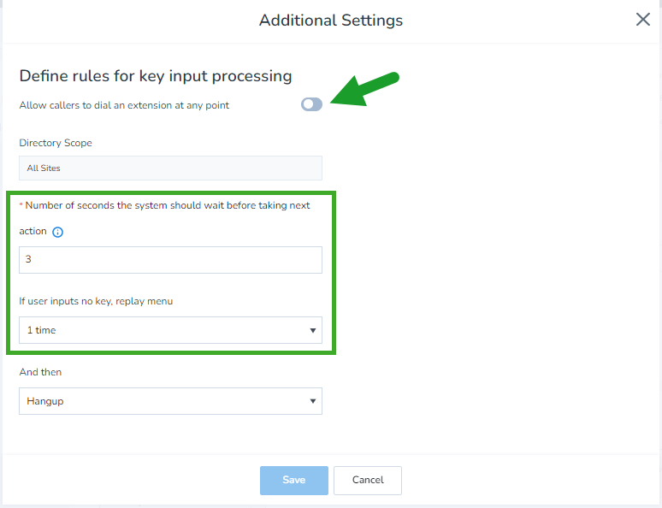Click the 'Allow callers to dial an extension' label
The height and width of the screenshot is (508, 662).
point(124,105)
